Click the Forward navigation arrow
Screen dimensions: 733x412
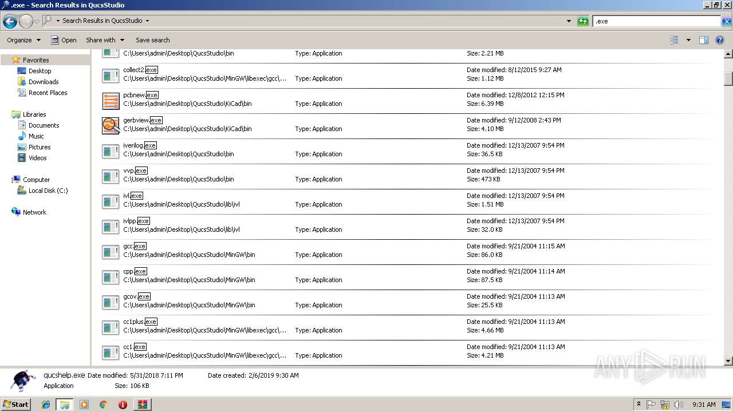(x=26, y=22)
